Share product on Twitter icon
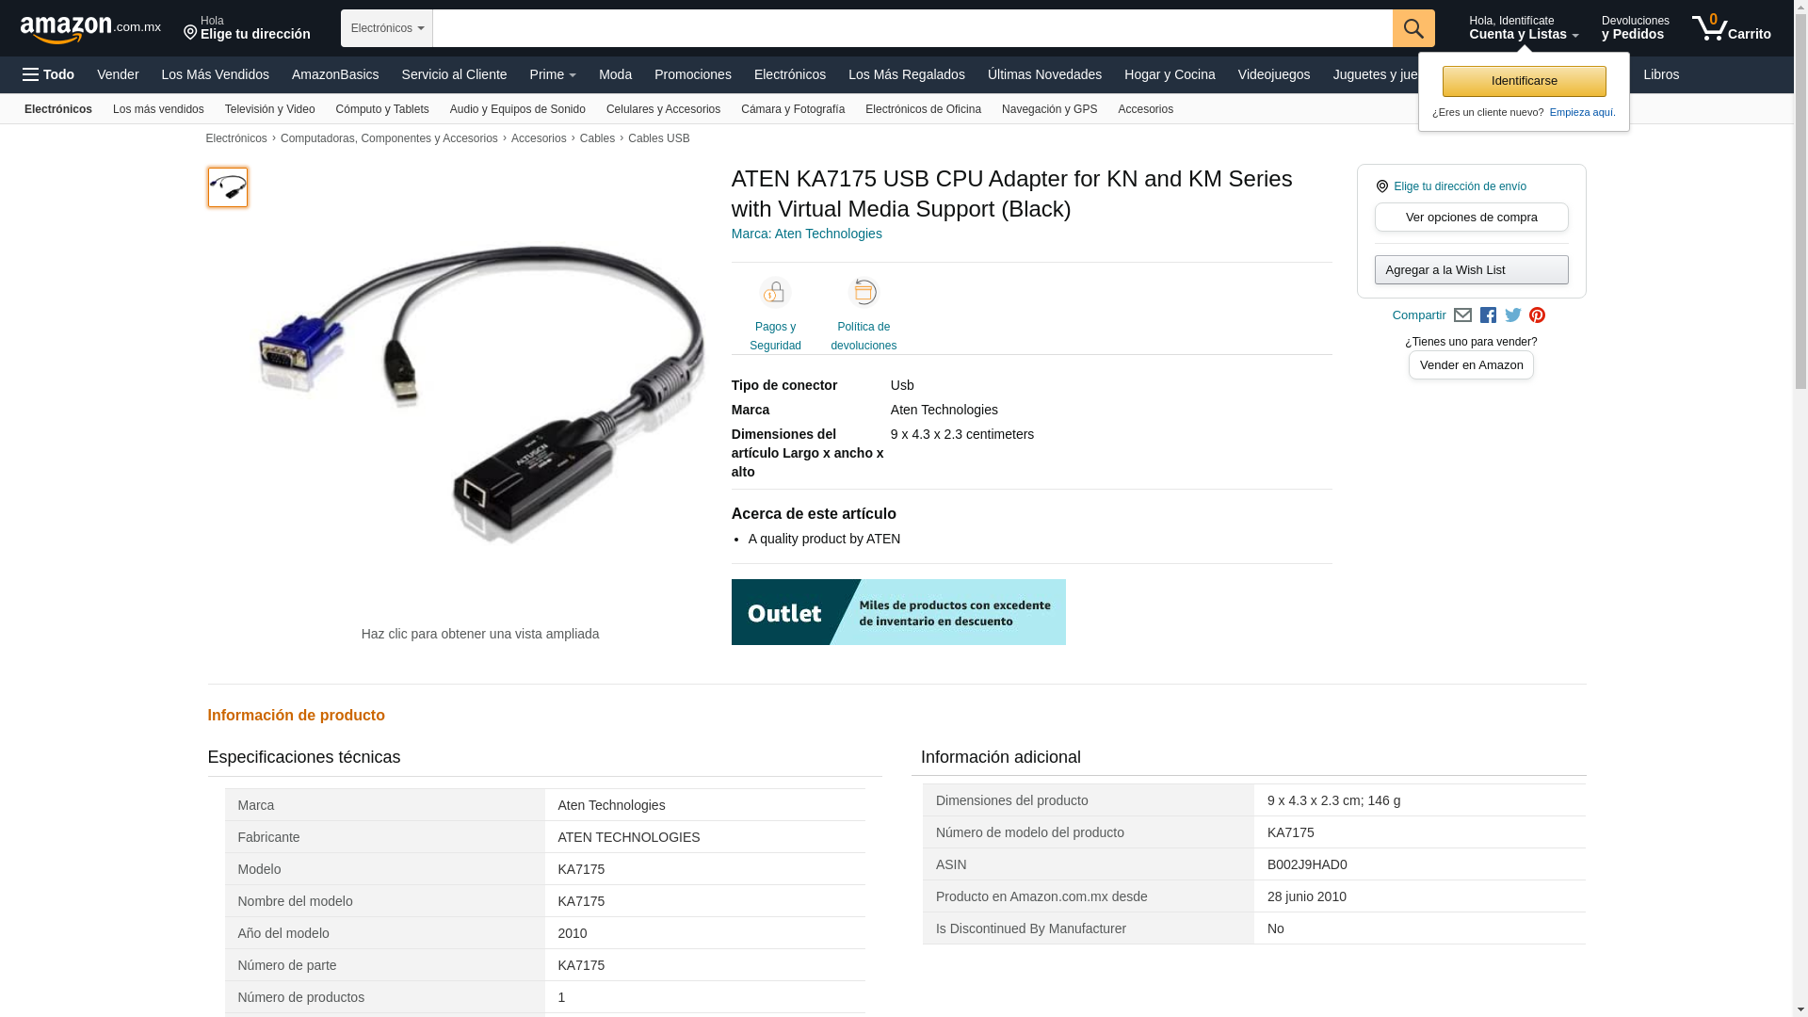The width and height of the screenshot is (1808, 1017). 1512,315
